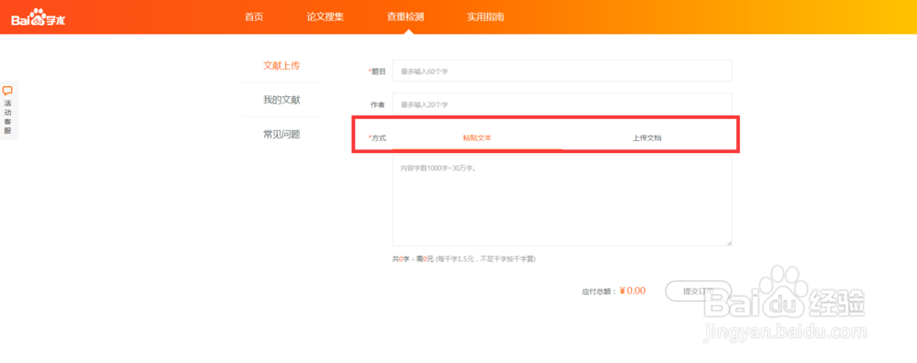Switch to the 上传文档 tab
The height and width of the screenshot is (363, 917).
(x=647, y=137)
